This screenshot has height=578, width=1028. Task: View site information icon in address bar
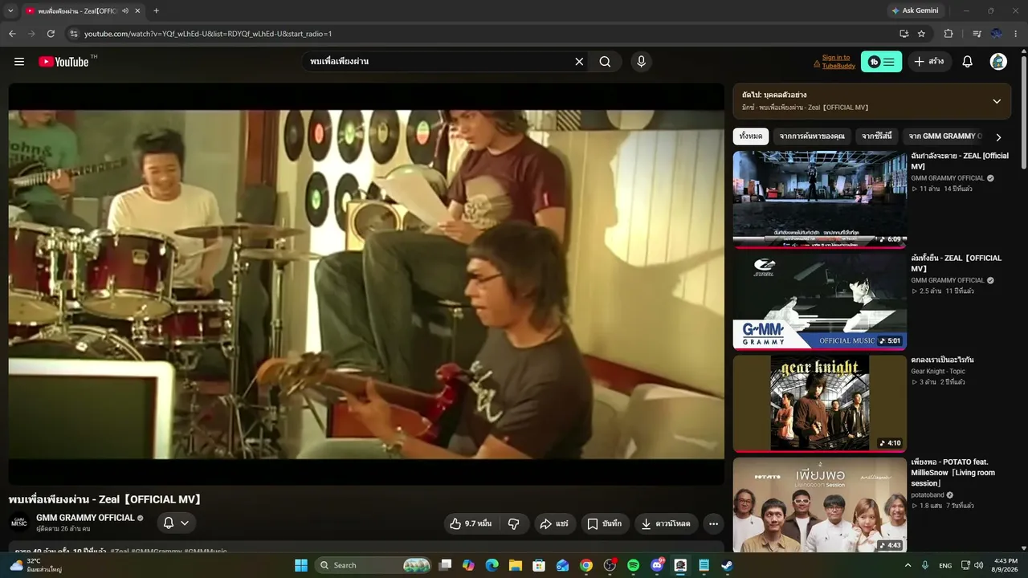74,34
